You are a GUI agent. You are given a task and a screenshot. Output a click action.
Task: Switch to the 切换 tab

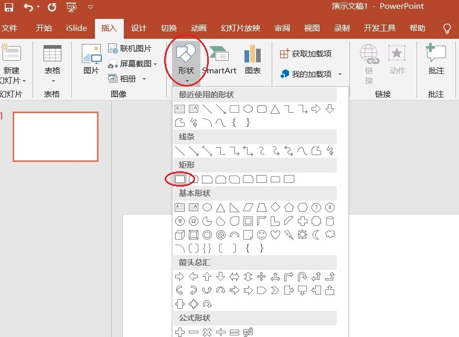169,28
